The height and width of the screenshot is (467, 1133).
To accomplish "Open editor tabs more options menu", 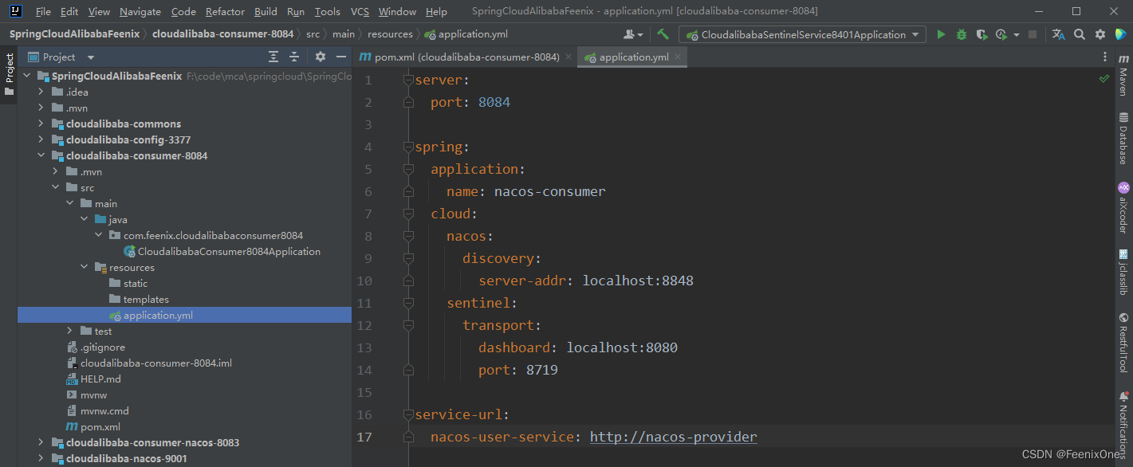I will (x=1105, y=57).
